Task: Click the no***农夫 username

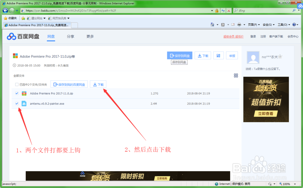Action: tap(270, 57)
